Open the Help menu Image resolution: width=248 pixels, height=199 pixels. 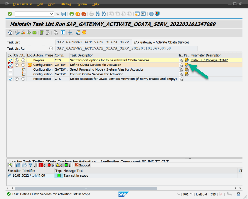(x=96, y=4)
